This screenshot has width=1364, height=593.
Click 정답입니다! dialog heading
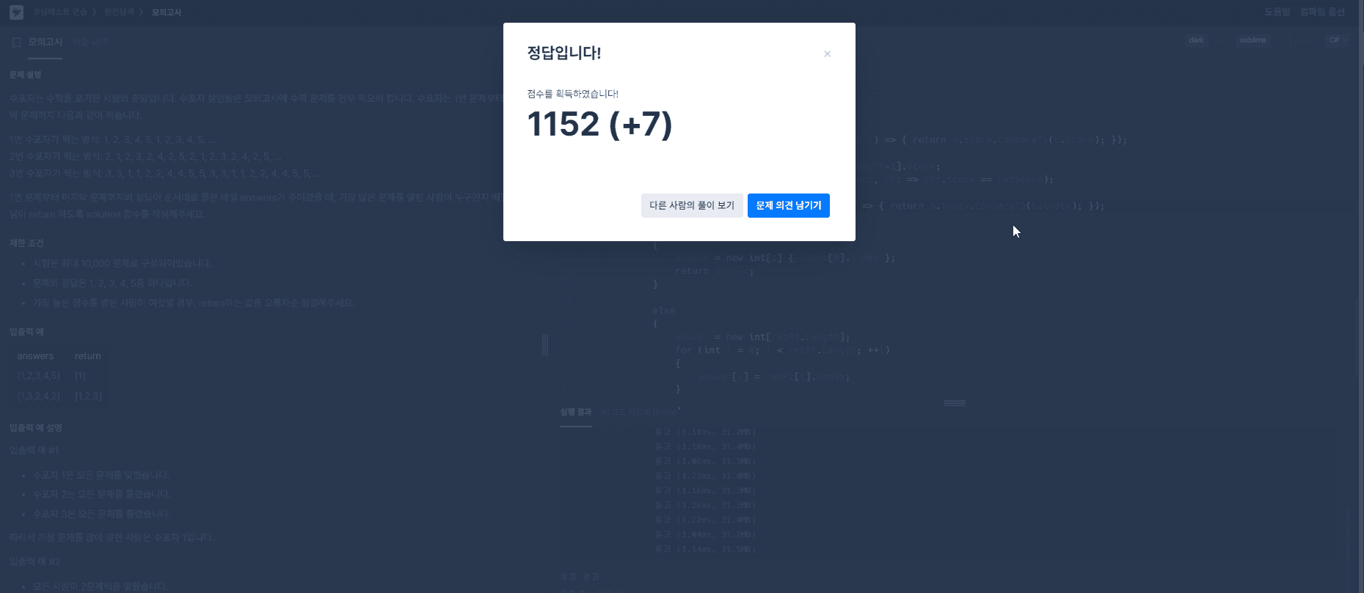[564, 53]
